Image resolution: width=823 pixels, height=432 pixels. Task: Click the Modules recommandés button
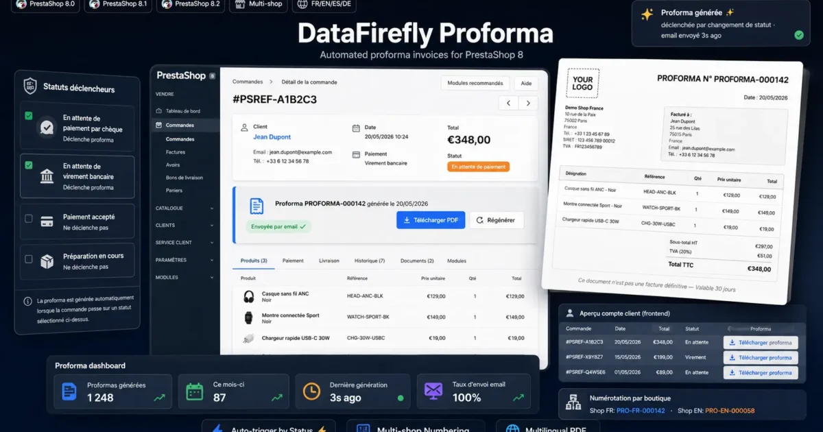click(475, 83)
